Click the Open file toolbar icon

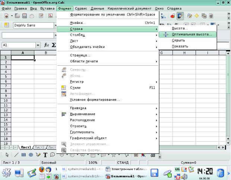(x=17, y=16)
